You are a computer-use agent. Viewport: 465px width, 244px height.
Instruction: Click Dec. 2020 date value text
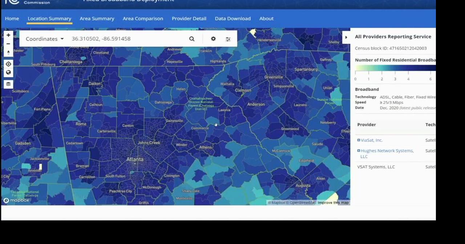click(389, 108)
